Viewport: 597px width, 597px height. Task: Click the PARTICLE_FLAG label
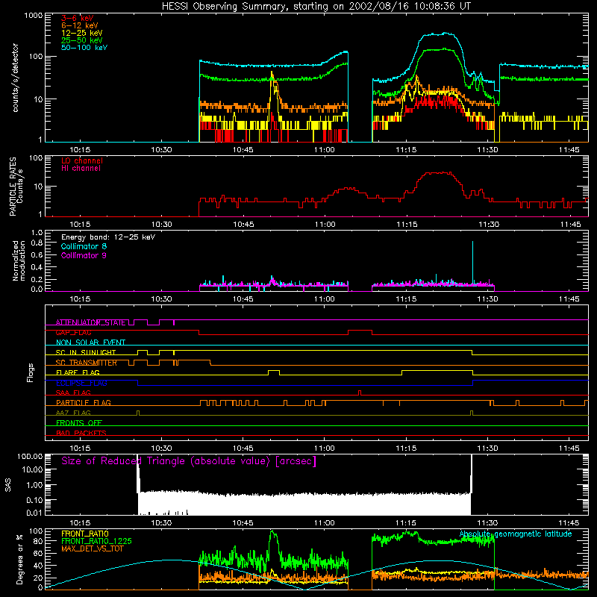[84, 403]
